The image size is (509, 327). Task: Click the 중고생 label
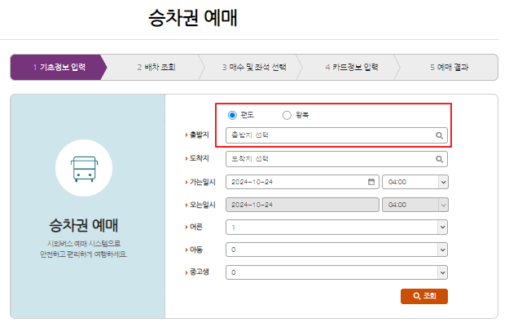pyautogui.click(x=199, y=272)
